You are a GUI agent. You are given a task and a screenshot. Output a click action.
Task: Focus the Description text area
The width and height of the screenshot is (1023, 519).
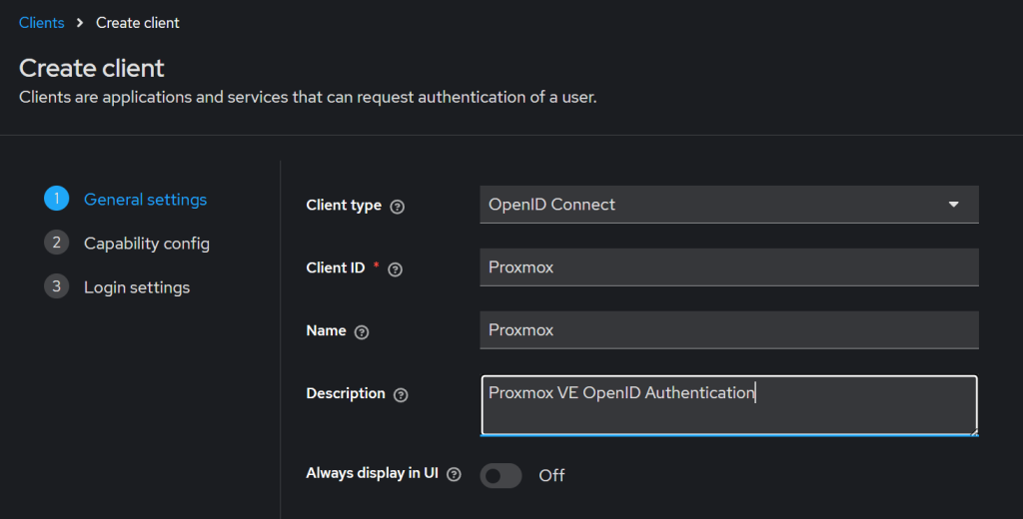pyautogui.click(x=728, y=405)
